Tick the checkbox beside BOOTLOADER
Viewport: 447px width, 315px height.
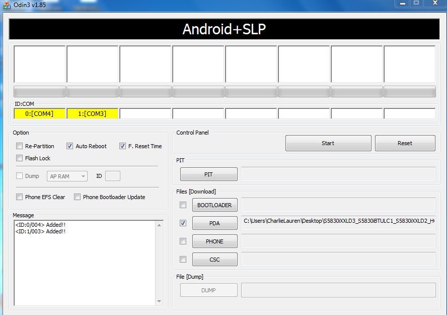tap(183, 205)
